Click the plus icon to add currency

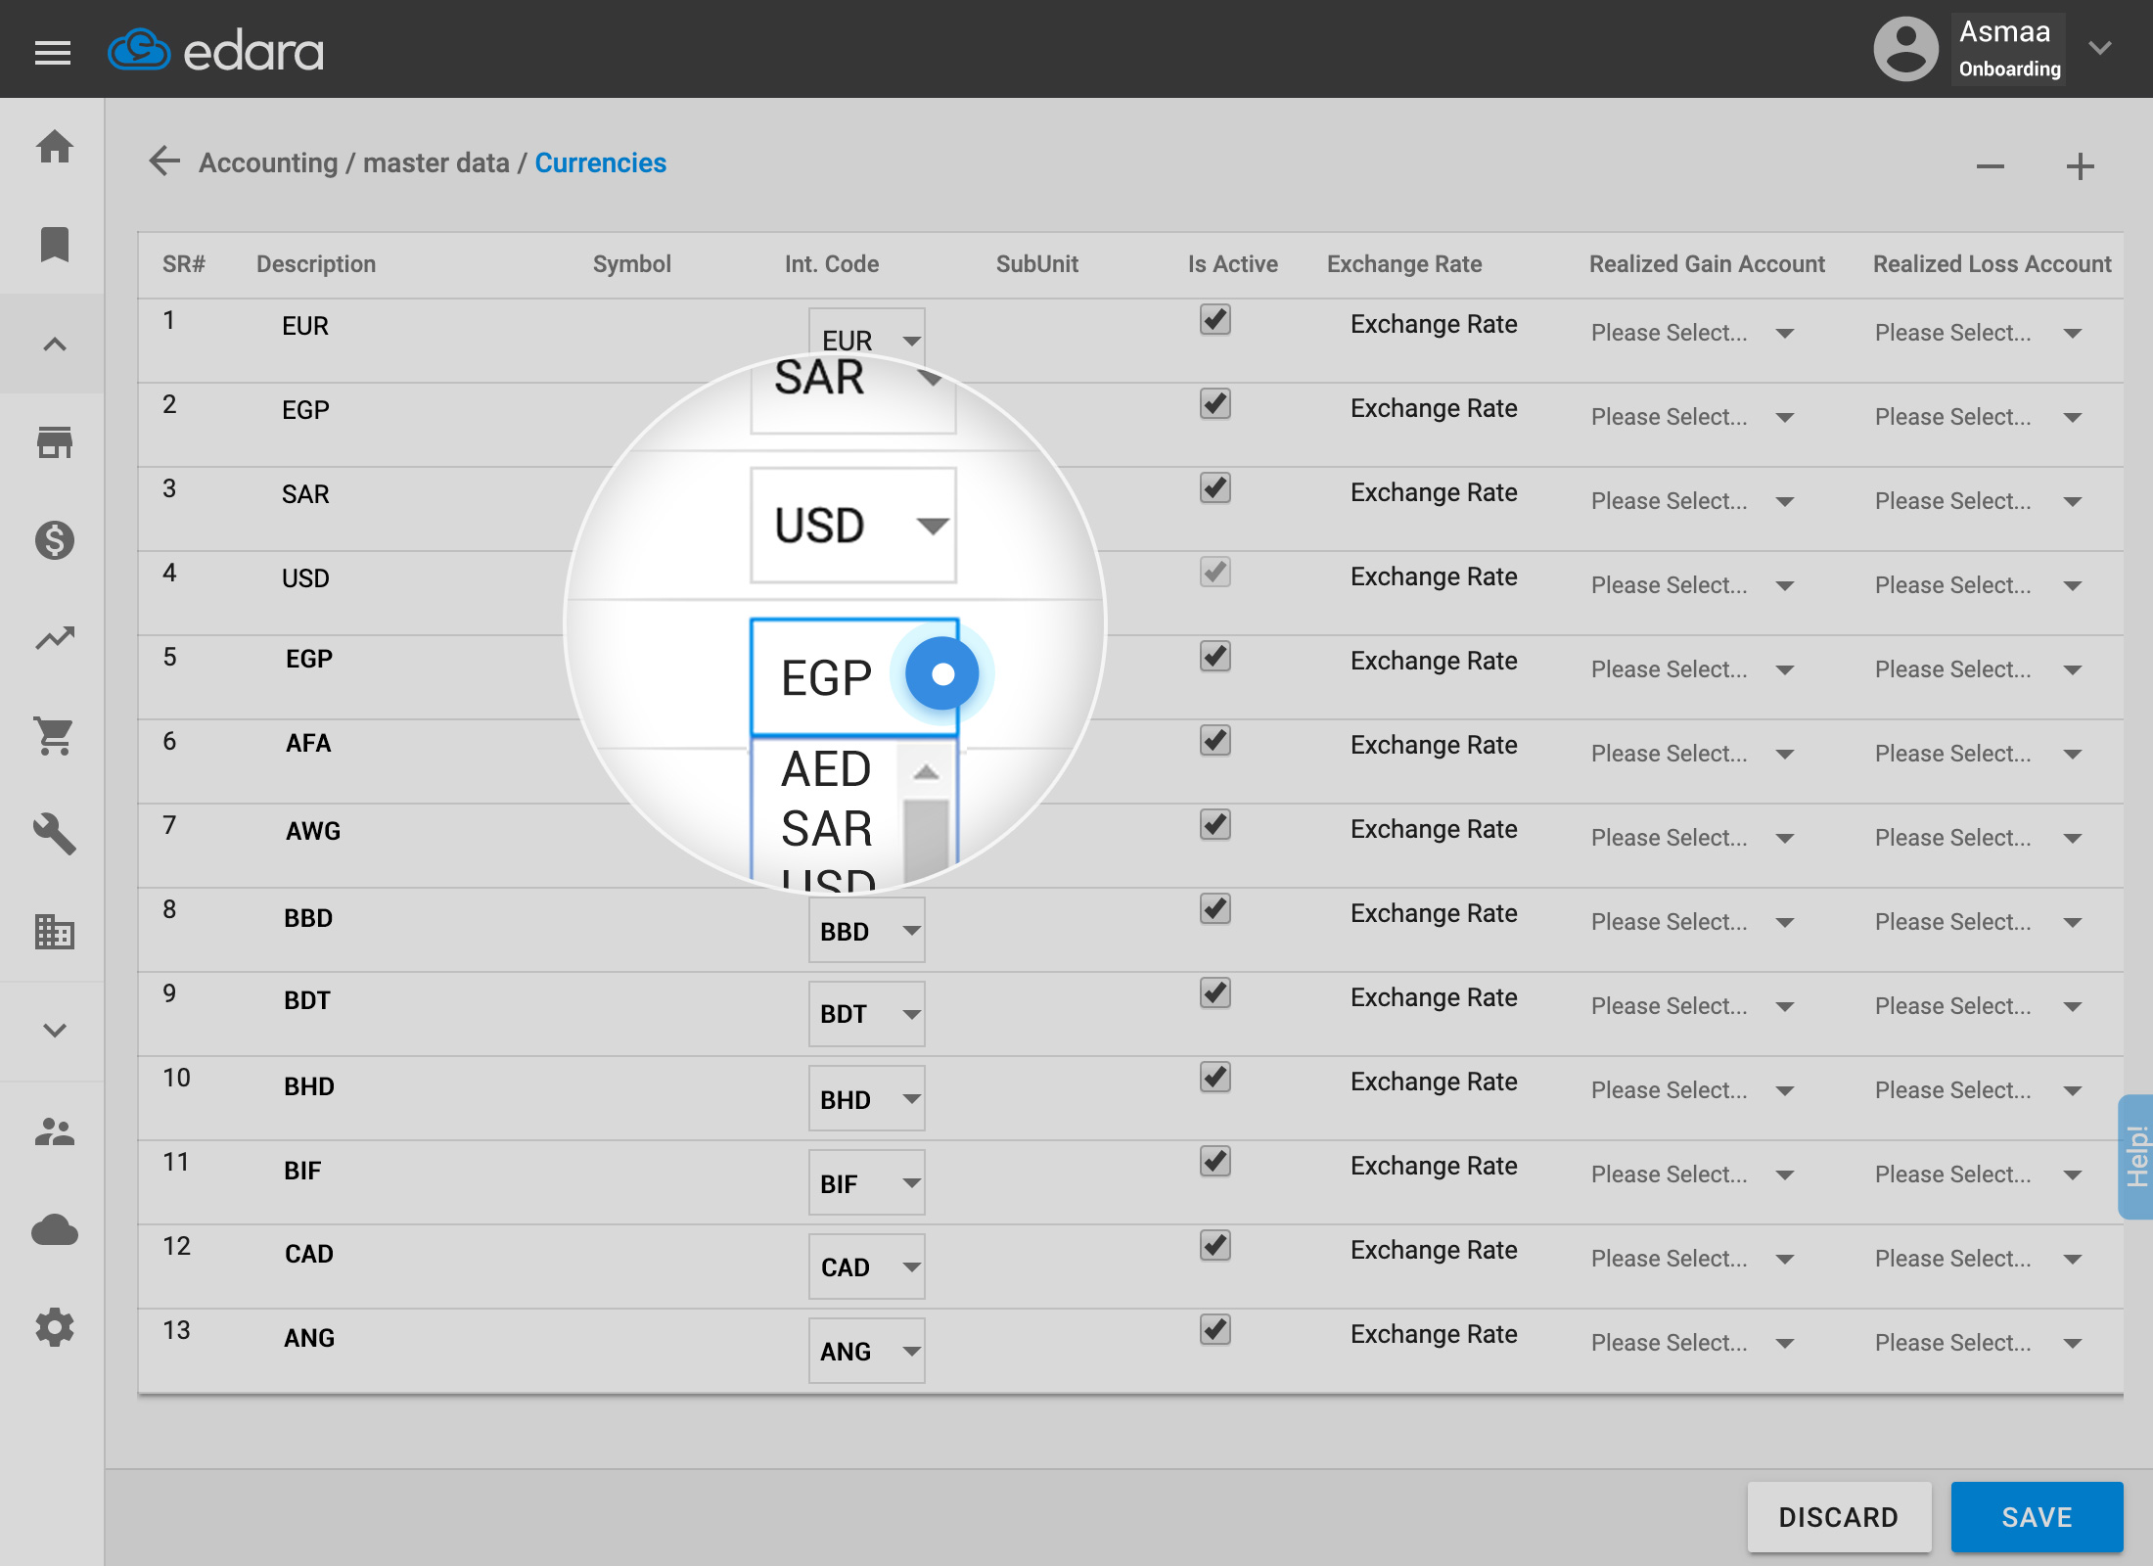2080,166
